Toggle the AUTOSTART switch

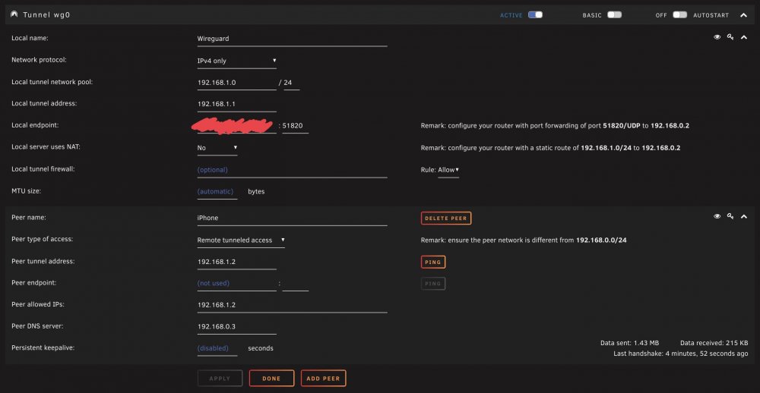pyautogui.click(x=679, y=15)
